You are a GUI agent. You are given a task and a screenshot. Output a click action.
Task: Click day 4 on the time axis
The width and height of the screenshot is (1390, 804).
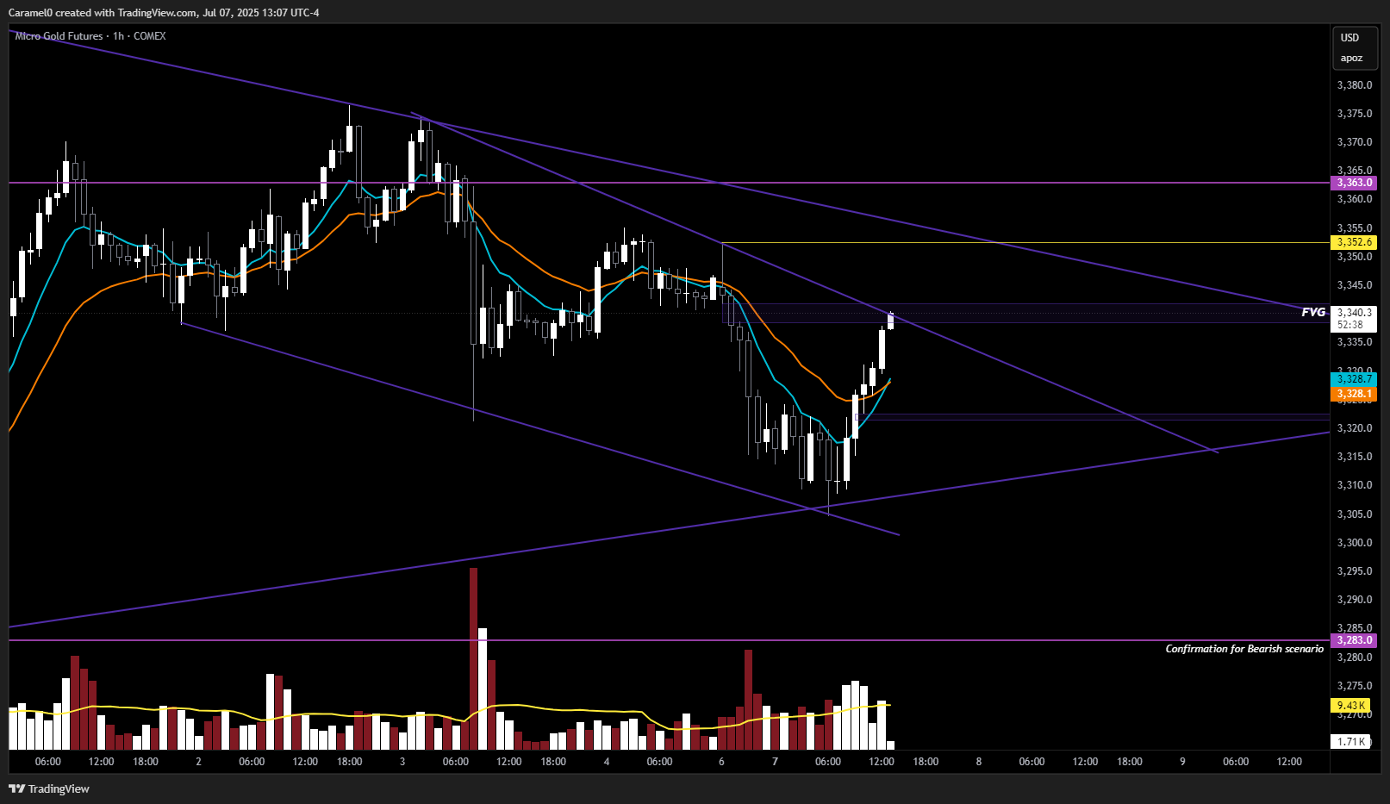pyautogui.click(x=607, y=762)
